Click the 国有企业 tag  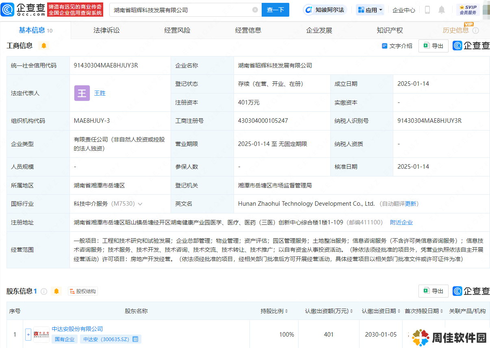click(65, 339)
